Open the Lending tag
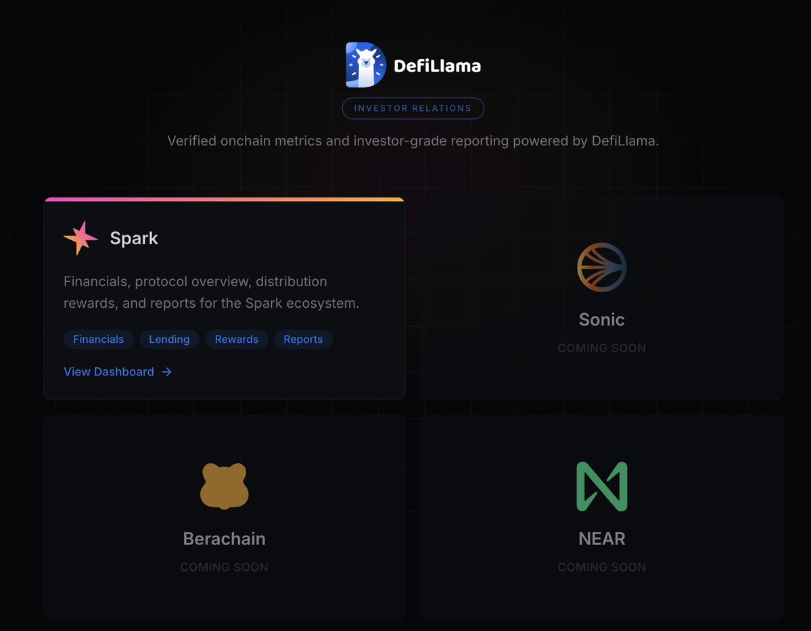The height and width of the screenshot is (631, 811). coord(169,340)
